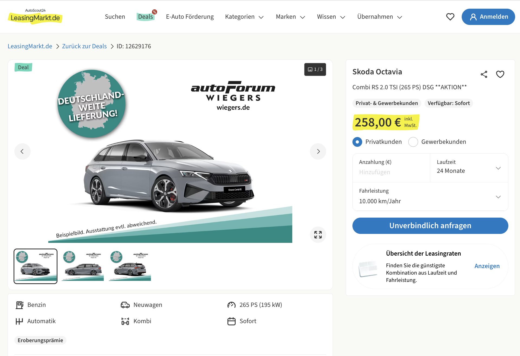Show next car image with right arrow
The image size is (520, 356).
tap(318, 151)
